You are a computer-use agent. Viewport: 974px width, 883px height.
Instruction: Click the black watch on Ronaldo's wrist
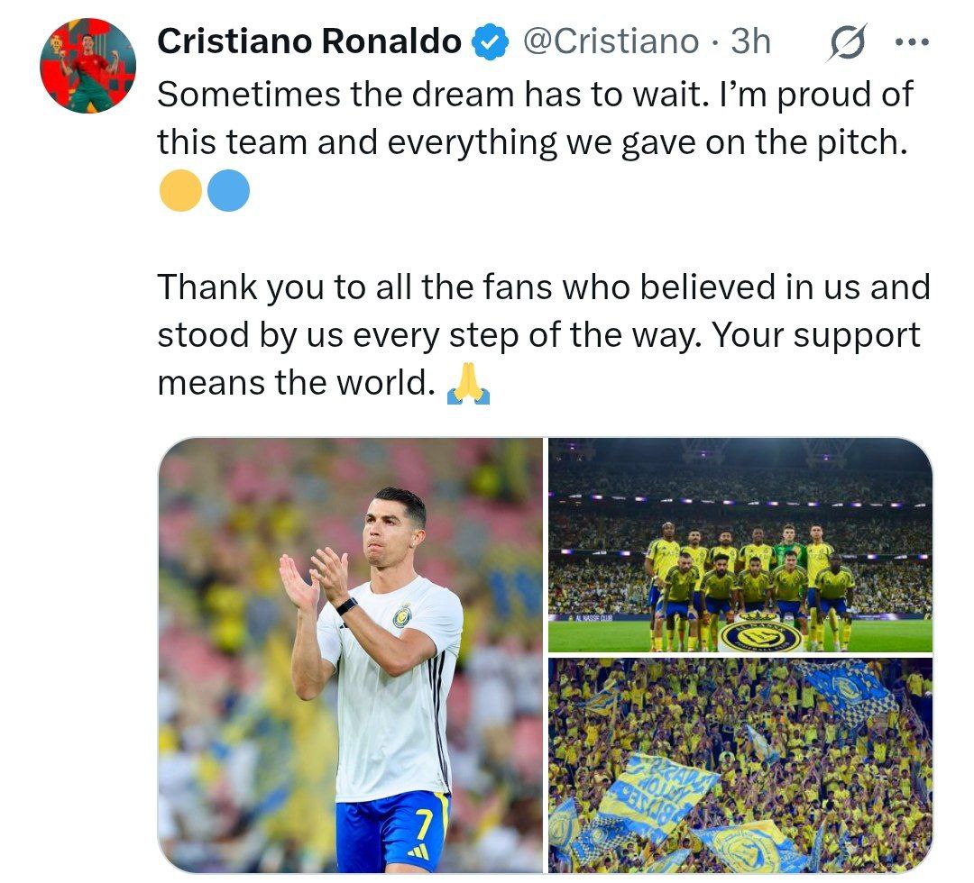(345, 605)
